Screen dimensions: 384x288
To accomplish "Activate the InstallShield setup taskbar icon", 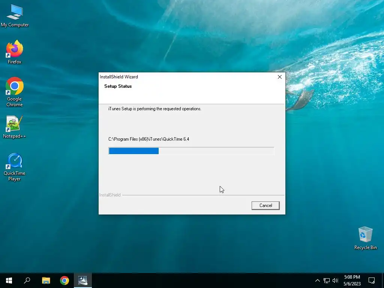I will click(83, 280).
